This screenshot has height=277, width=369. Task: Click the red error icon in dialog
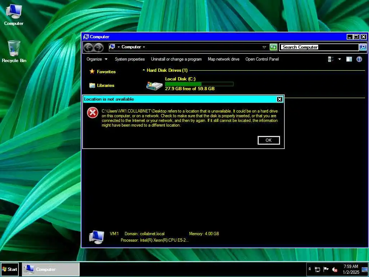click(93, 113)
